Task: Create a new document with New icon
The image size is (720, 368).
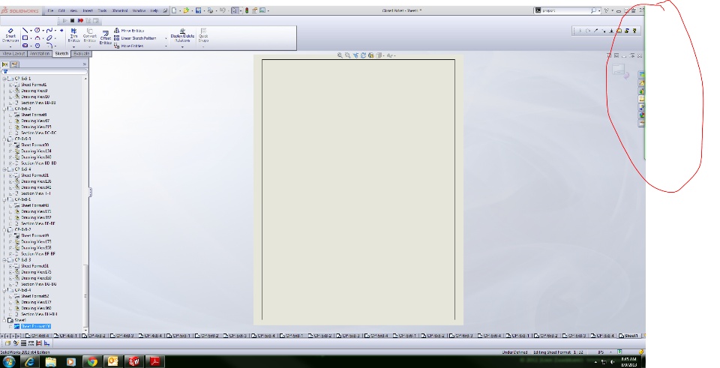Action: (174, 10)
